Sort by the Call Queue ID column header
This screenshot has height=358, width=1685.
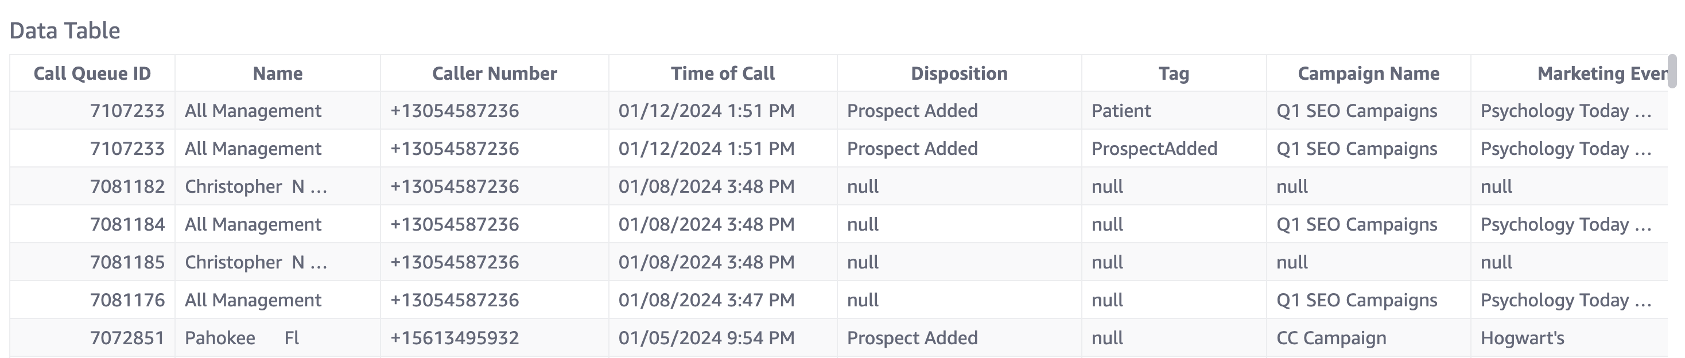click(x=92, y=73)
